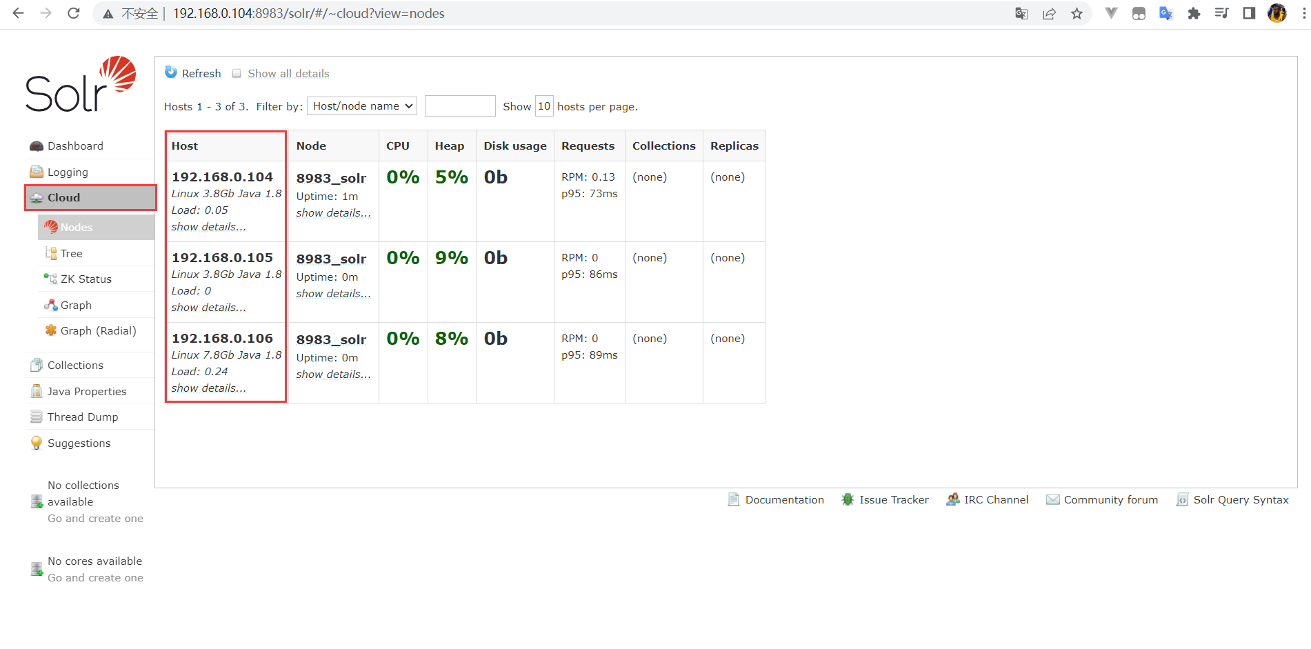Click the Refresh link
Screen dimensions: 1311x649
click(x=201, y=73)
